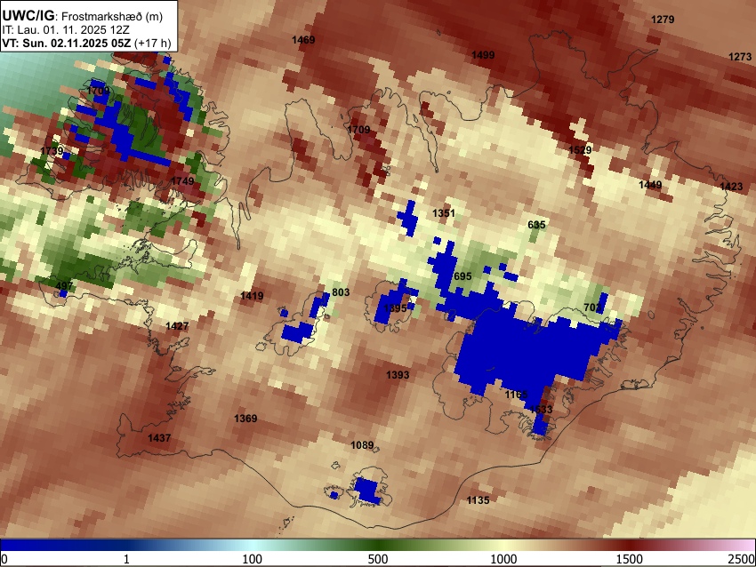Click the 1739 value label

click(x=52, y=151)
